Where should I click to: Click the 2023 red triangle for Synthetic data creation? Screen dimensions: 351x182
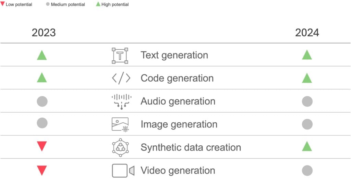pos(42,146)
